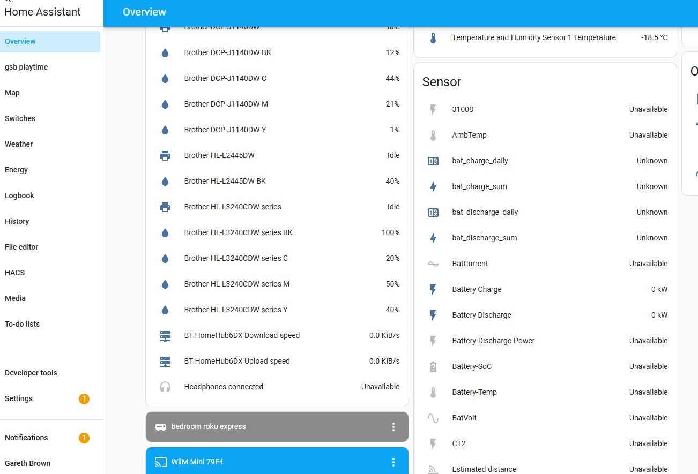Open Brother HL-L3240CDW series BK entity
The height and width of the screenshot is (474, 698).
(238, 233)
